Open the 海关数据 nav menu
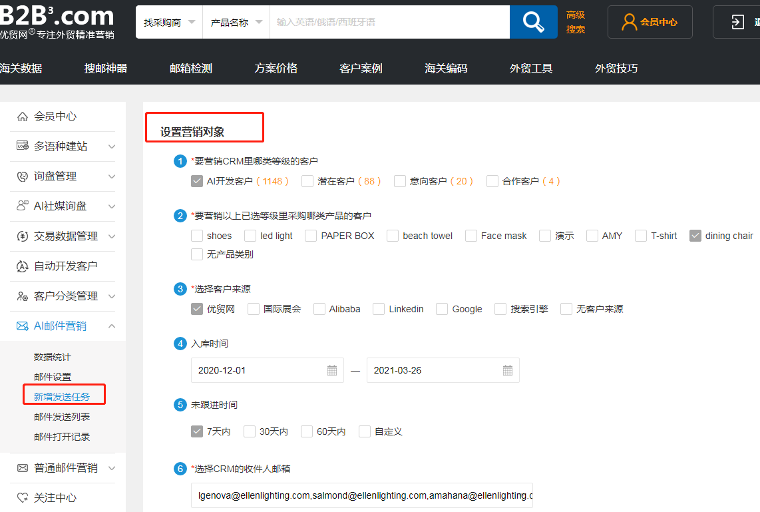Image resolution: width=760 pixels, height=512 pixels. (x=21, y=69)
